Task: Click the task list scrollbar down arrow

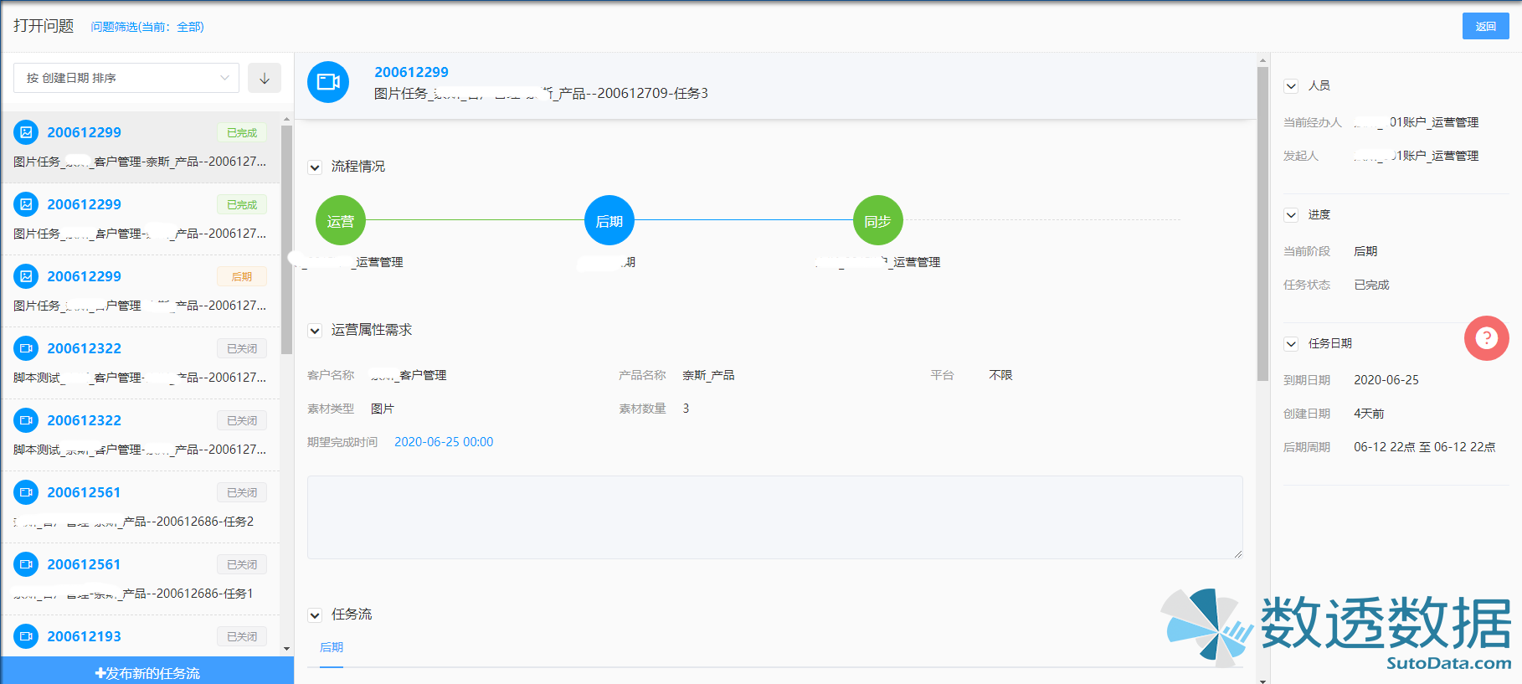Action: tap(286, 648)
